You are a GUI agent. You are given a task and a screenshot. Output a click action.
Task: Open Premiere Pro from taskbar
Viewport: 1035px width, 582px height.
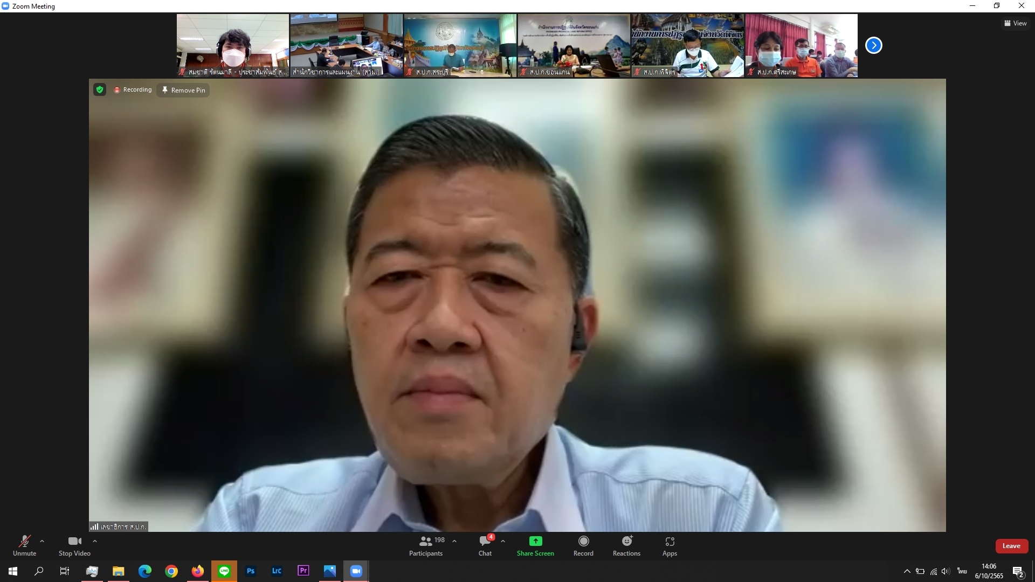303,571
